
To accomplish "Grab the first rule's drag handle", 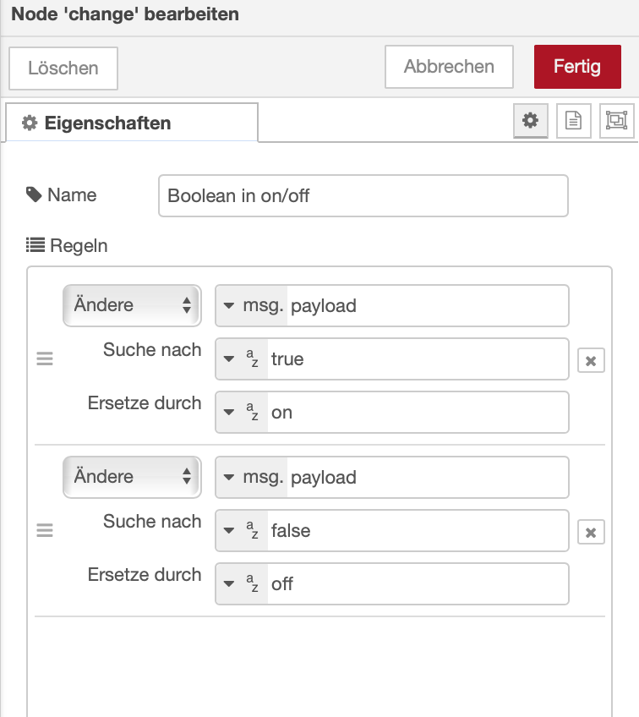I will point(45,359).
